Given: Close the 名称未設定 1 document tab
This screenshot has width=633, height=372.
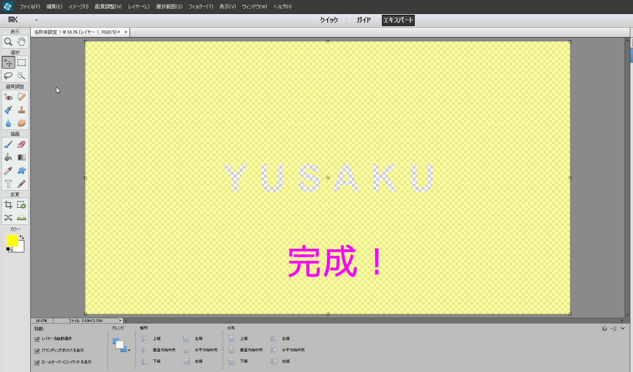Looking at the screenshot, I should (x=126, y=32).
